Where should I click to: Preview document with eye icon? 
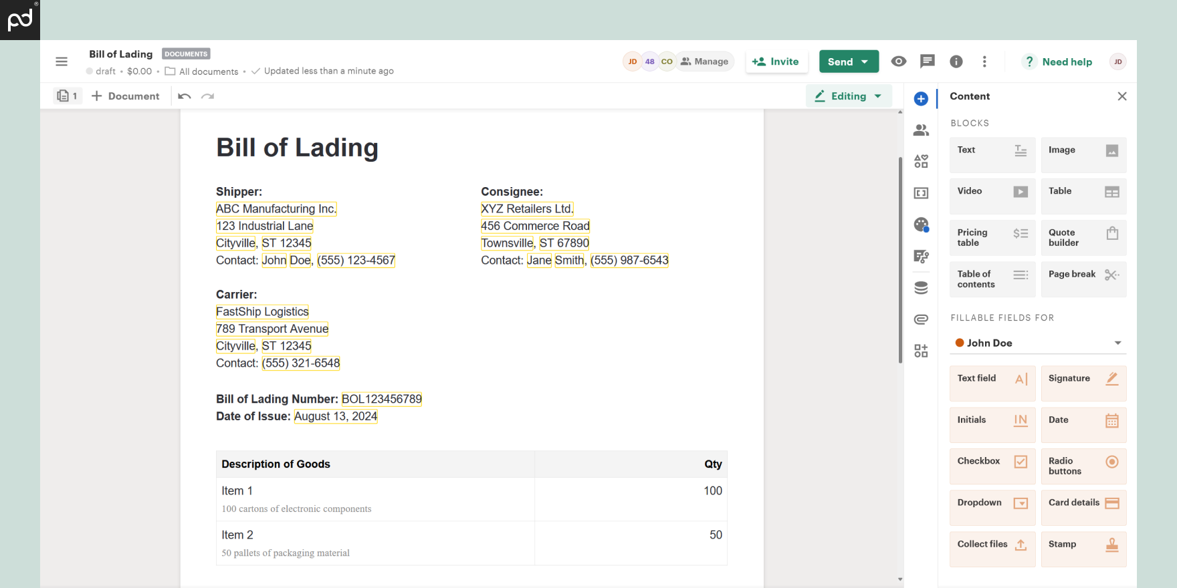[899, 61]
